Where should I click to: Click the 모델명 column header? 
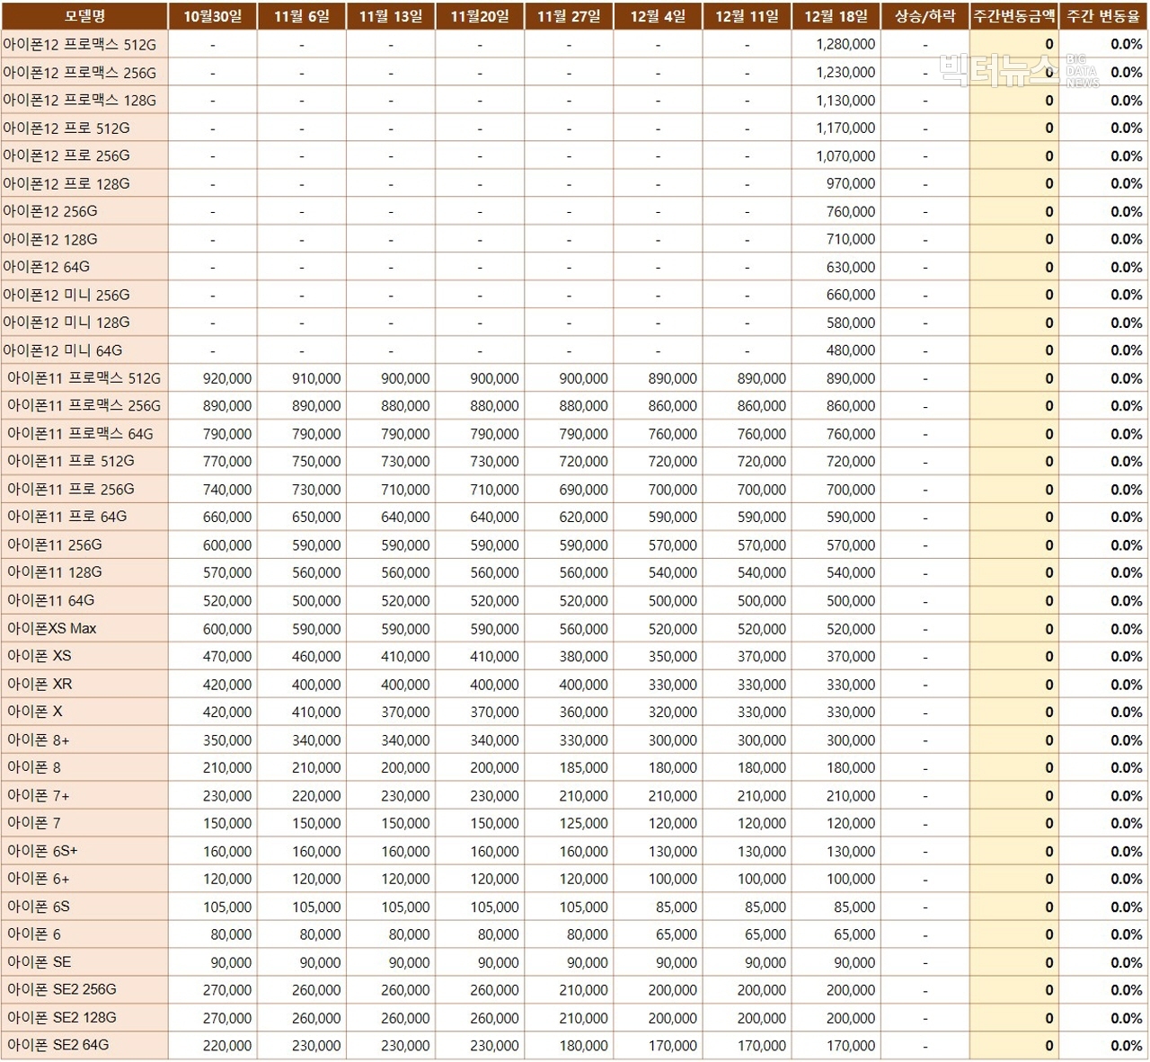click(84, 16)
